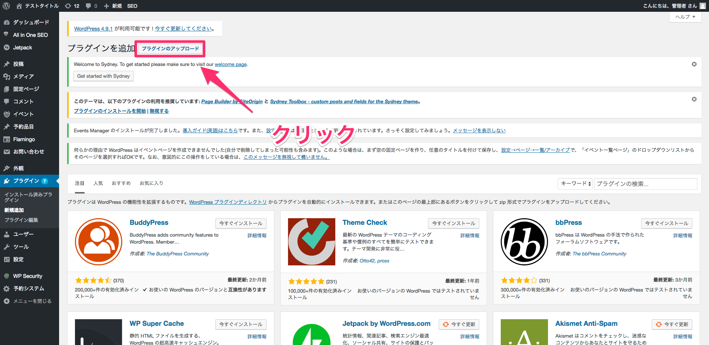Open the 設定 sidebar icon

(6, 259)
